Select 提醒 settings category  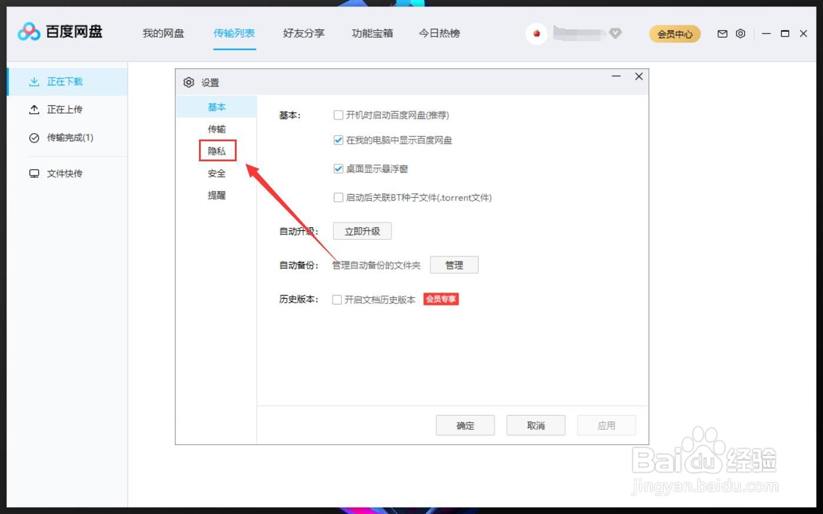[x=216, y=195]
